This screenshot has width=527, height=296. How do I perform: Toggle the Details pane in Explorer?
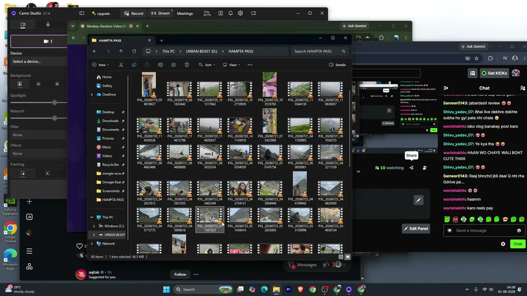(x=337, y=65)
